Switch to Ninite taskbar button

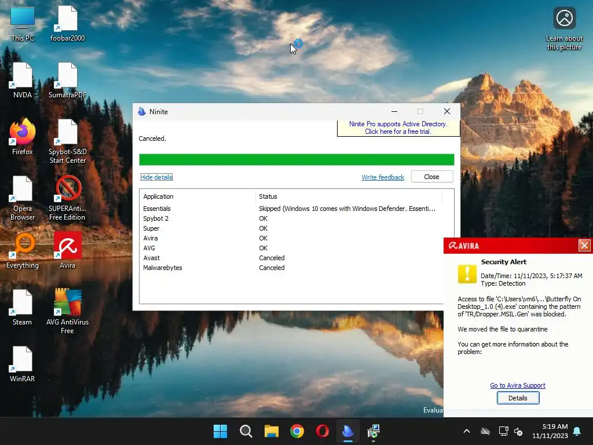point(348,431)
